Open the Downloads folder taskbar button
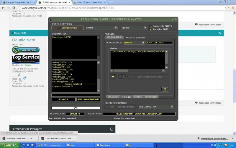Viewport: 236px width, 148px height. point(109,145)
